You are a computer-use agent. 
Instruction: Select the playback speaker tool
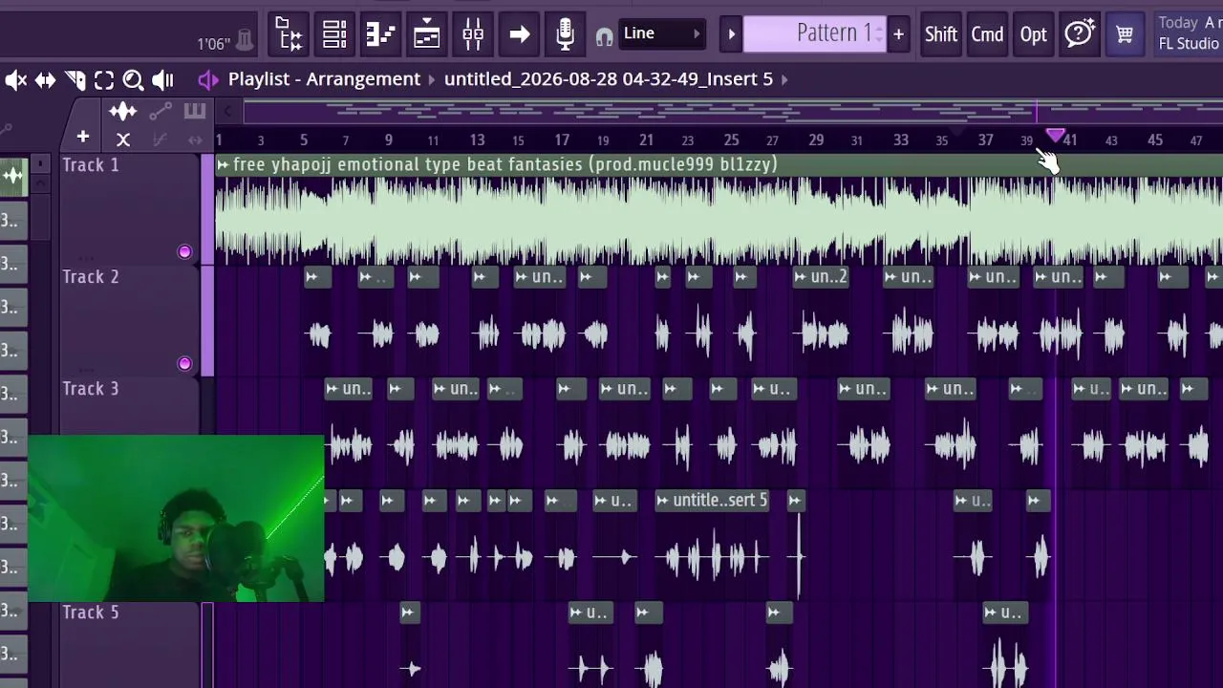click(x=162, y=80)
